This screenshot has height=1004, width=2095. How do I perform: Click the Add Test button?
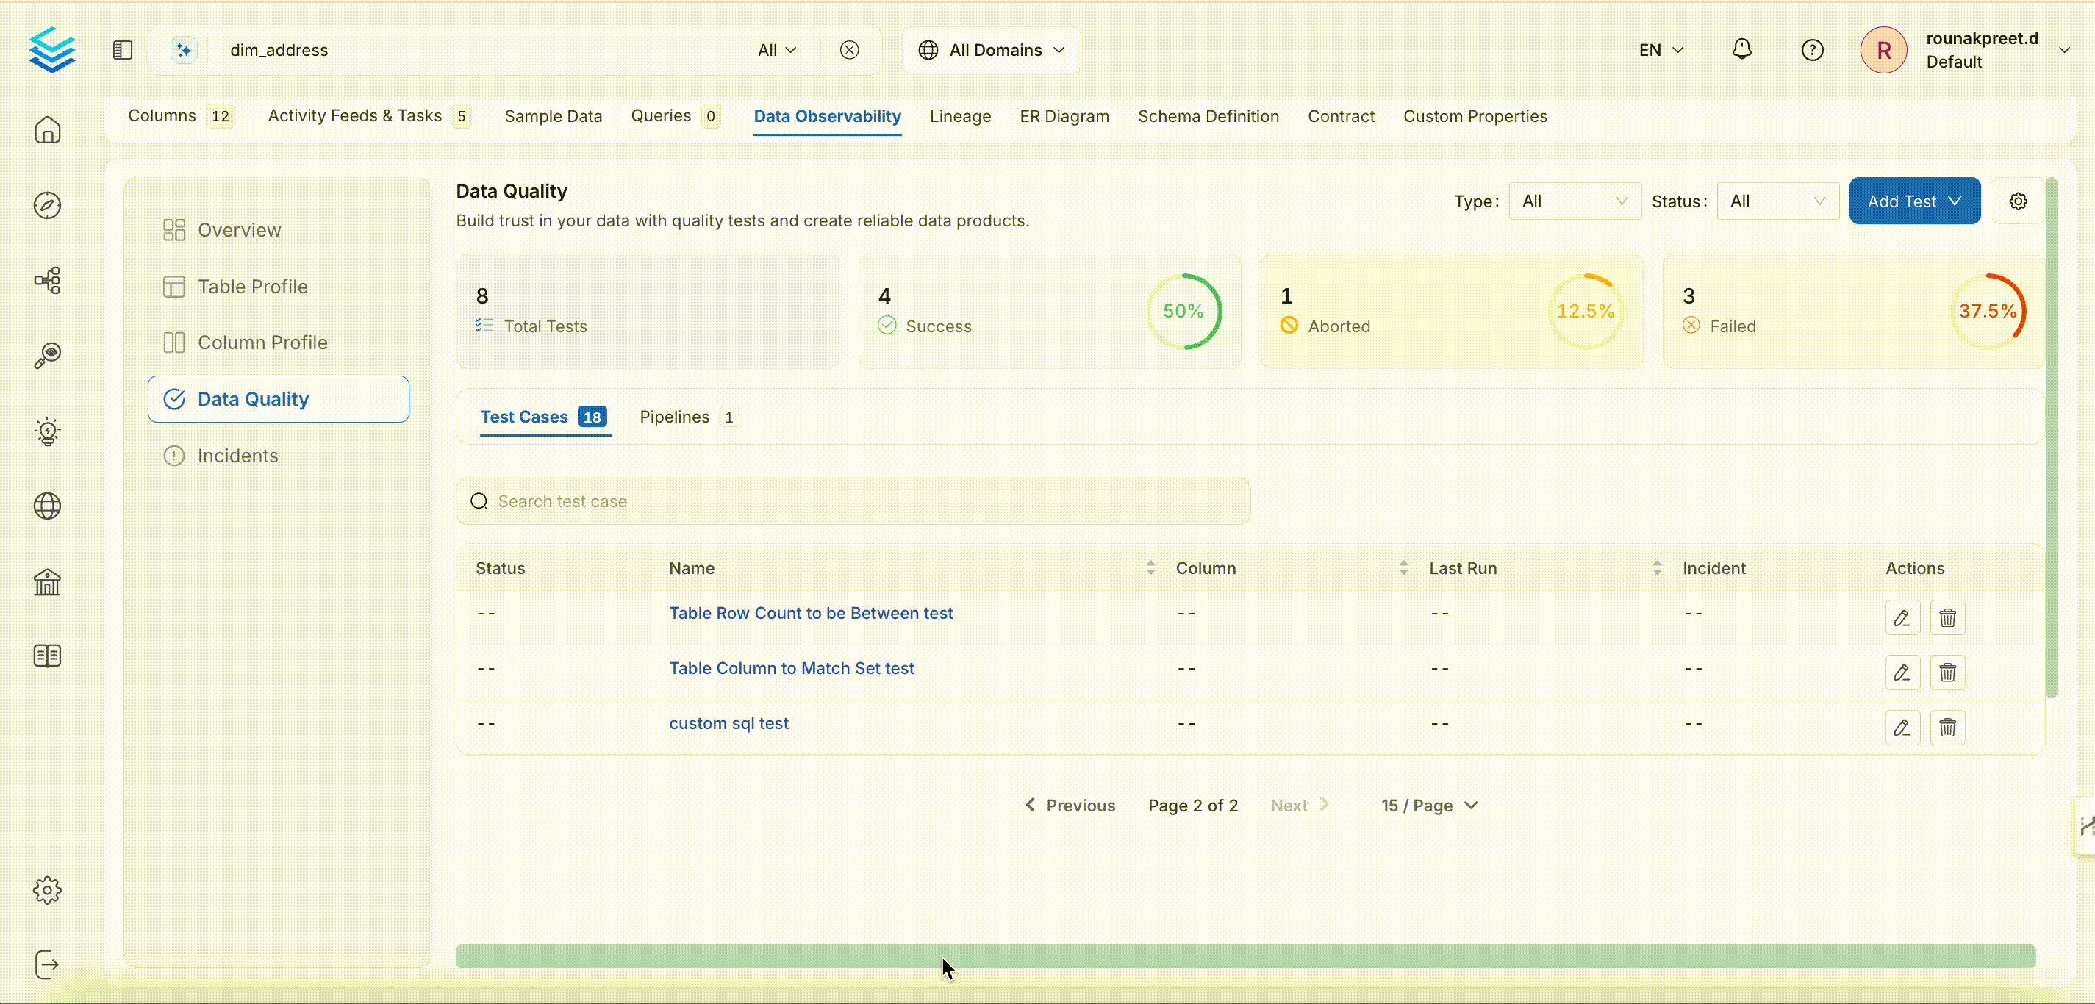(1913, 201)
